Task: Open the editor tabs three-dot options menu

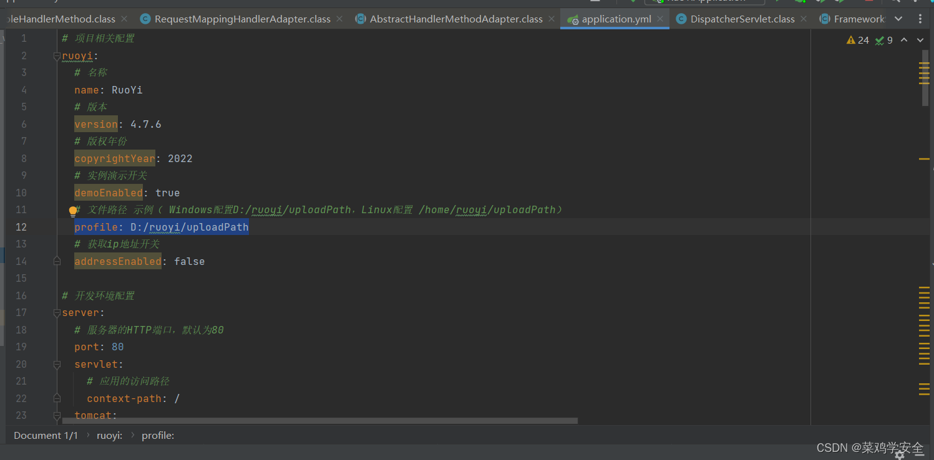Action: [x=920, y=19]
